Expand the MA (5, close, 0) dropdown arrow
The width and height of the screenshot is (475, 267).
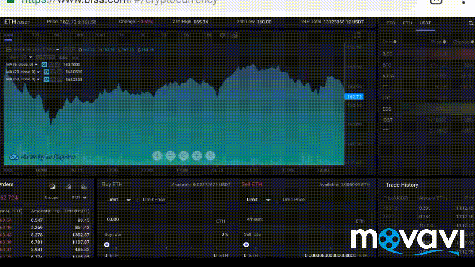tap(36, 65)
